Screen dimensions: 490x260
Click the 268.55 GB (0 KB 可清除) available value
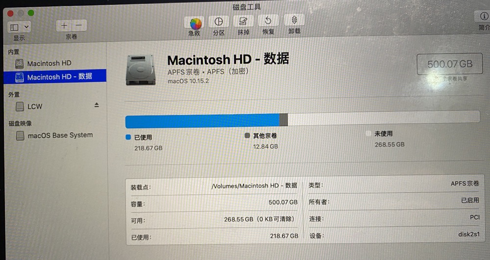coord(259,219)
